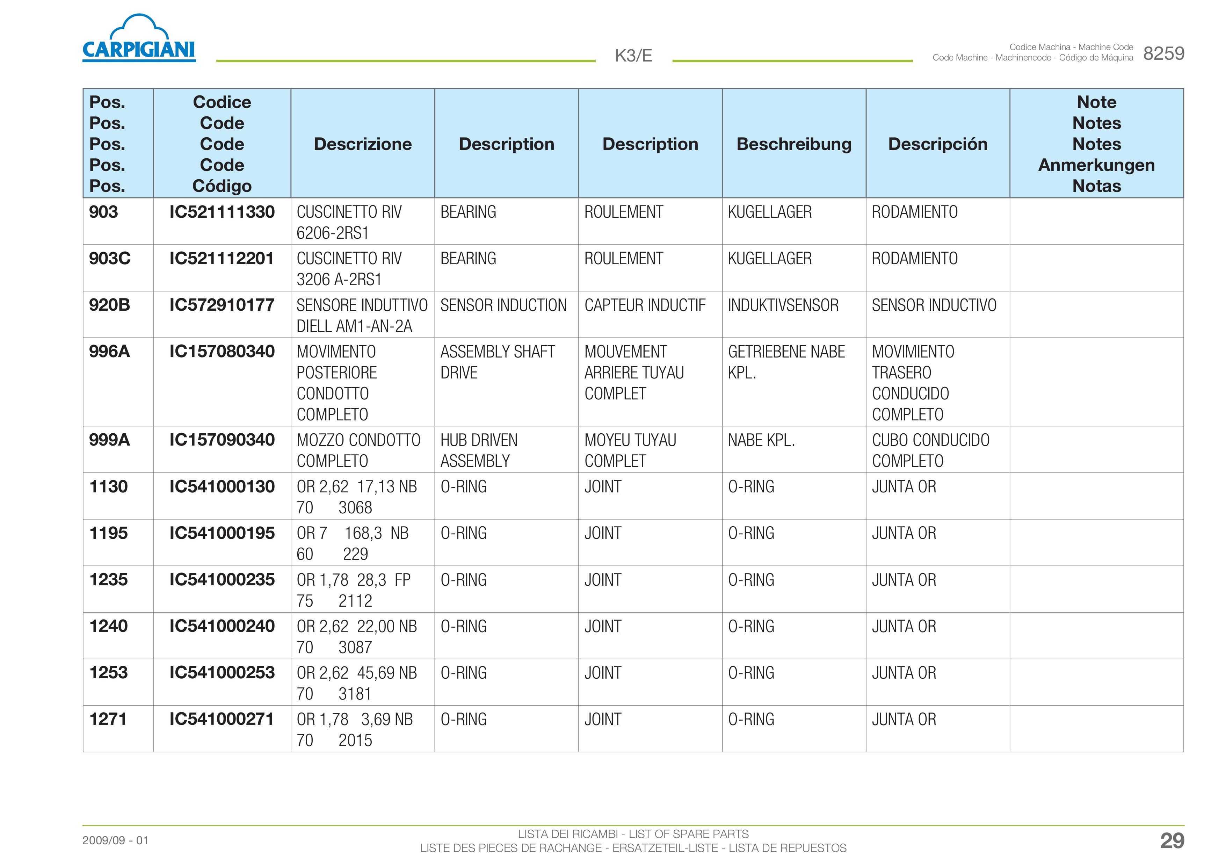The image size is (1226, 867).
Task: Click position number 1240
Action: 108,626
